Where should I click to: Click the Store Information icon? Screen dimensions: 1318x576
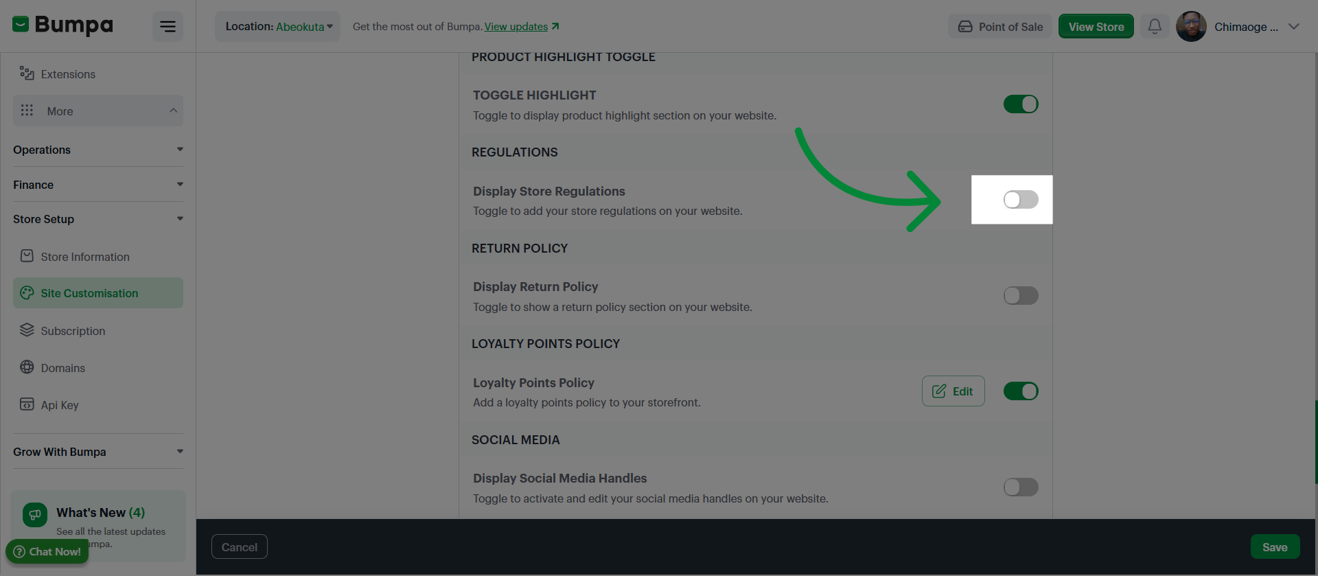point(27,256)
